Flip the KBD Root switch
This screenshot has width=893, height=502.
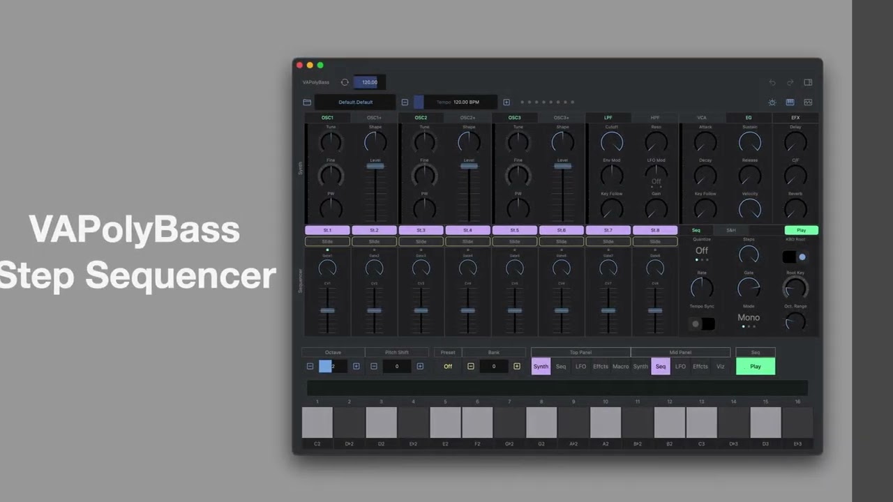pos(795,257)
